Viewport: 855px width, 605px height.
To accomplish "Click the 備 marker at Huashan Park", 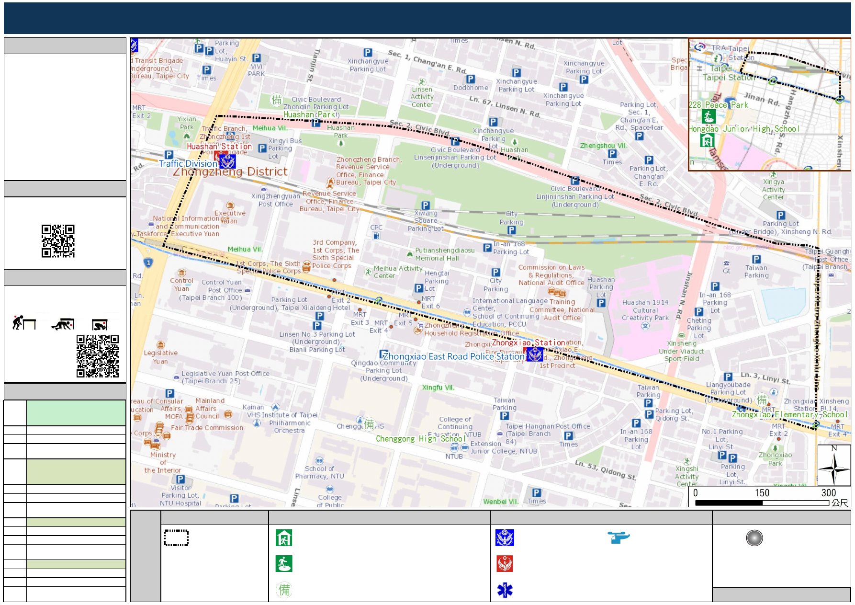I will [277, 100].
